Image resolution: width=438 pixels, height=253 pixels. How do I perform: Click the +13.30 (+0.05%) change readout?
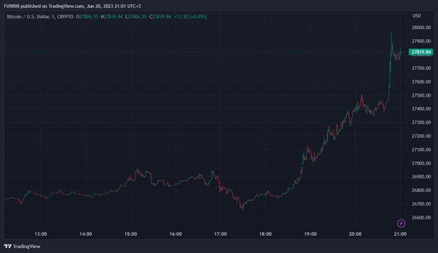[x=190, y=17]
